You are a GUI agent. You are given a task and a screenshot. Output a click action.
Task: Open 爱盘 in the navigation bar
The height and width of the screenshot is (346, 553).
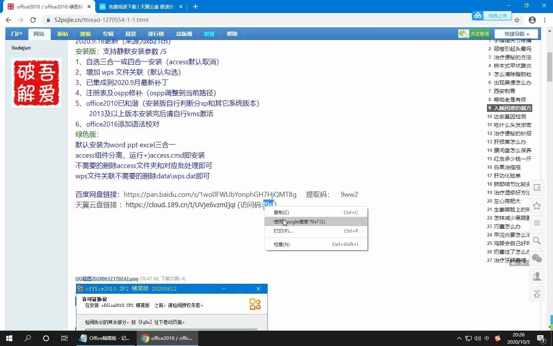click(x=209, y=34)
